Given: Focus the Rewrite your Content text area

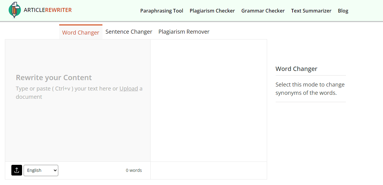Looking at the screenshot, I should click(78, 100).
